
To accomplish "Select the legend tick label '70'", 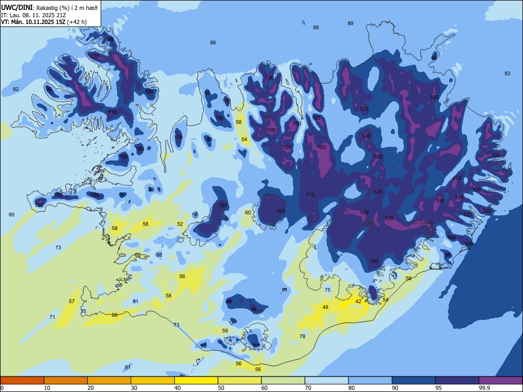I will (308, 388).
